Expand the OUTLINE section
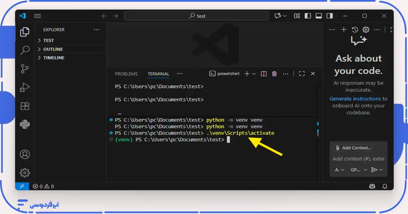This screenshot has height=214, width=408. tap(53, 49)
